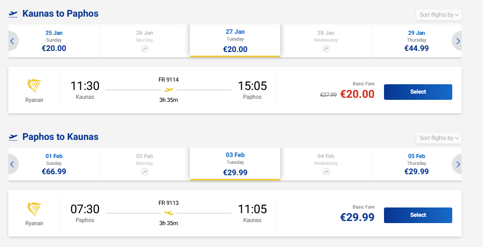The width and height of the screenshot is (483, 247).
Task: Show later return dates with right arrow
Action: (x=458, y=164)
